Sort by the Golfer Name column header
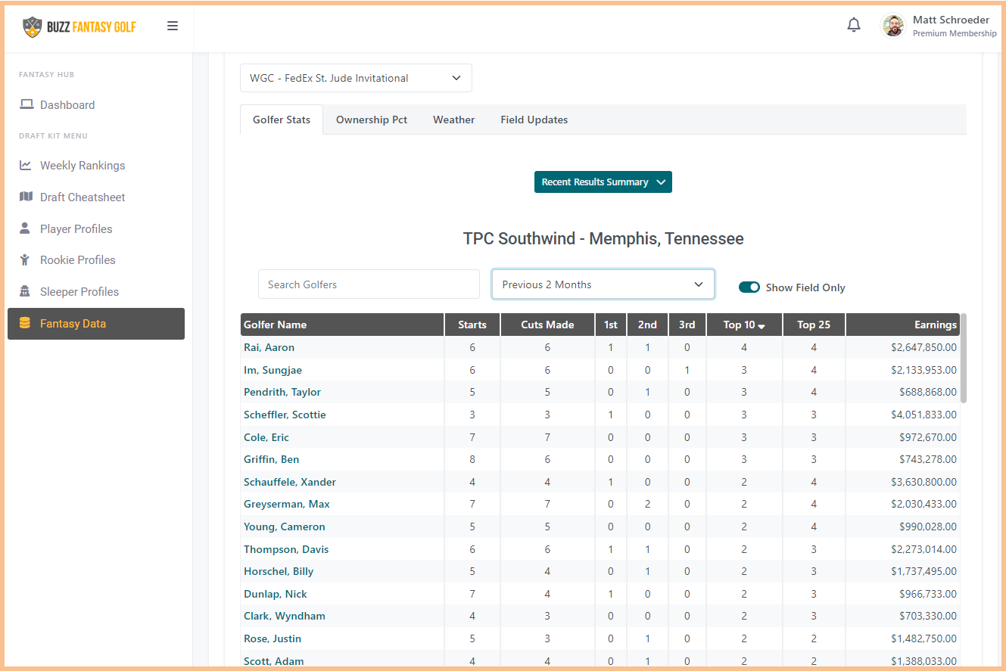Viewport: 1006px width, 671px height. click(x=342, y=325)
